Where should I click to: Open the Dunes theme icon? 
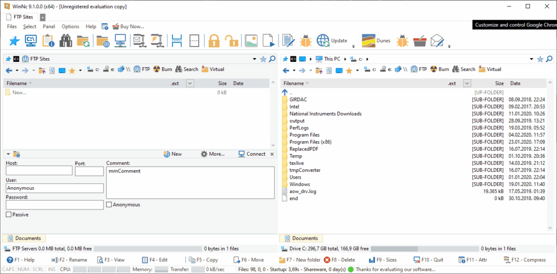click(x=369, y=41)
